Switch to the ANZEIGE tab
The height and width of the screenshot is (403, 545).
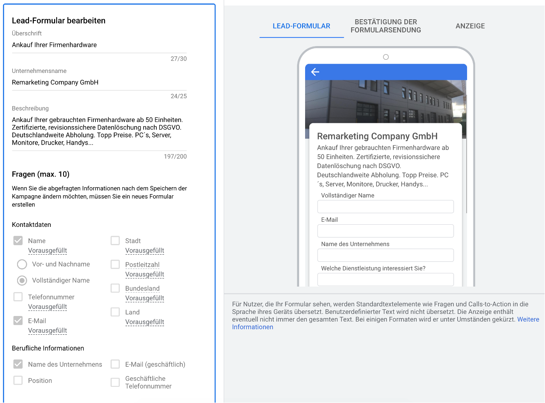(470, 26)
